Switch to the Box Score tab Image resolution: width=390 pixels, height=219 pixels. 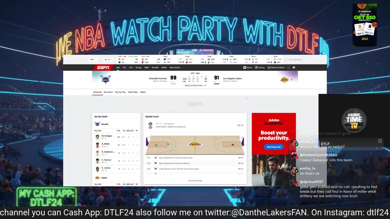click(x=108, y=92)
